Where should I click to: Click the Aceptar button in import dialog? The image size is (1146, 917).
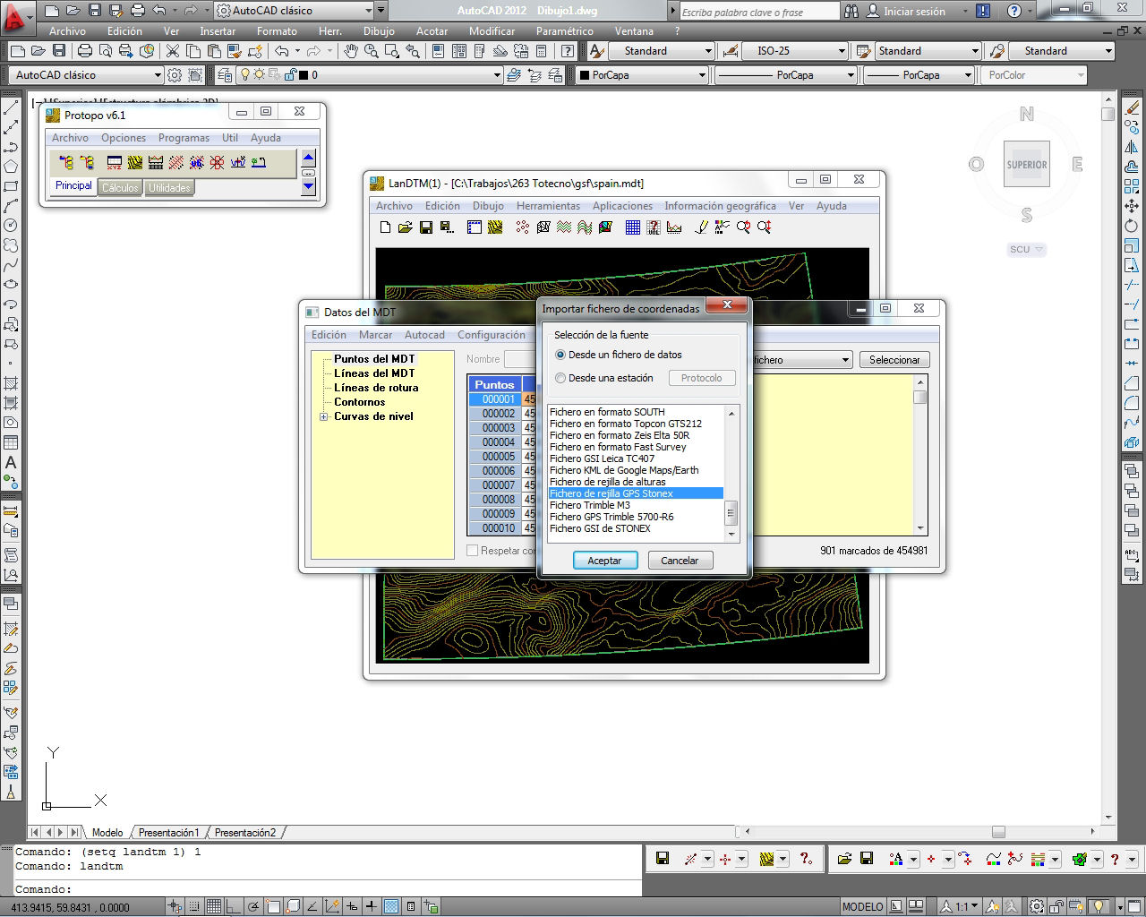pos(604,561)
